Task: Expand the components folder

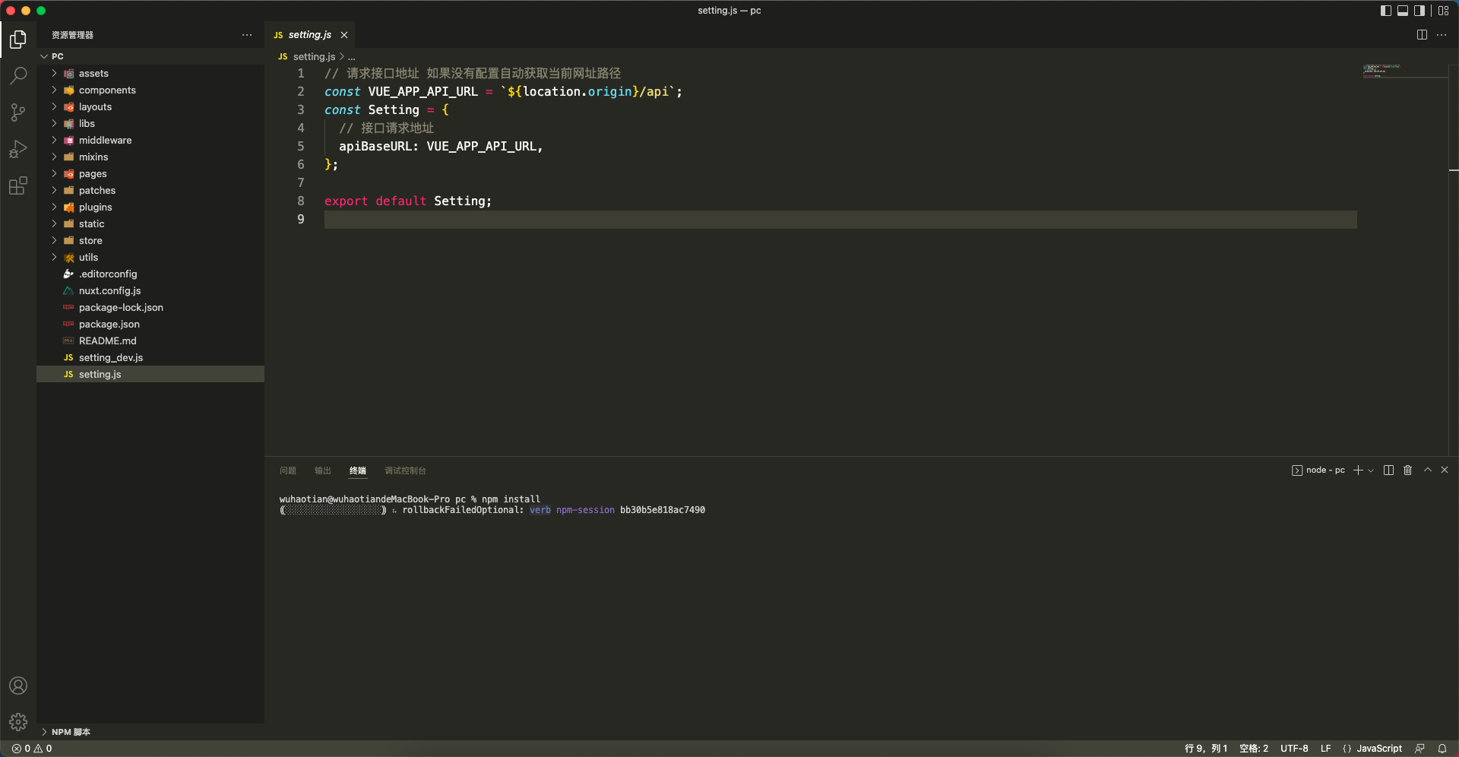Action: (x=150, y=90)
